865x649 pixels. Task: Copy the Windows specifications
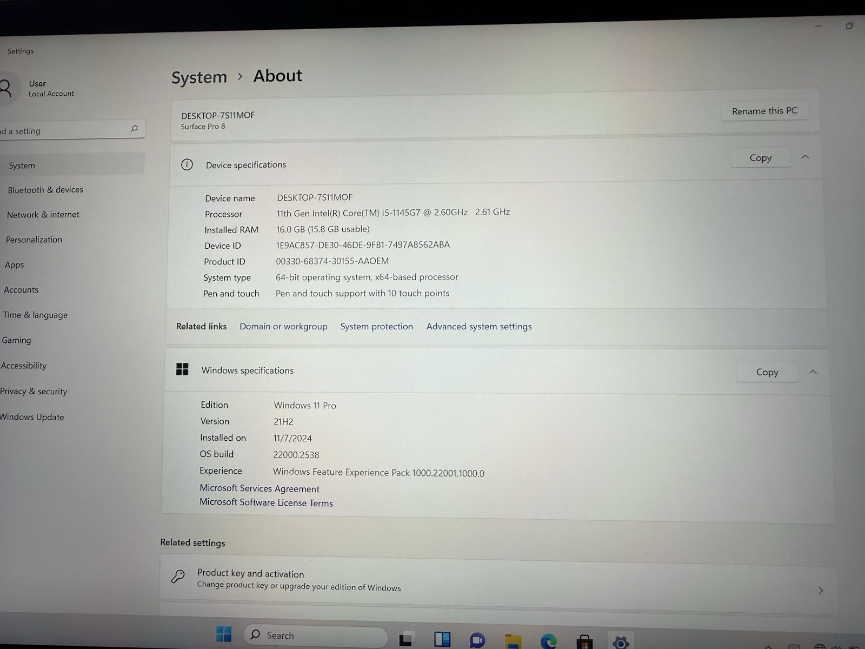[x=767, y=372]
